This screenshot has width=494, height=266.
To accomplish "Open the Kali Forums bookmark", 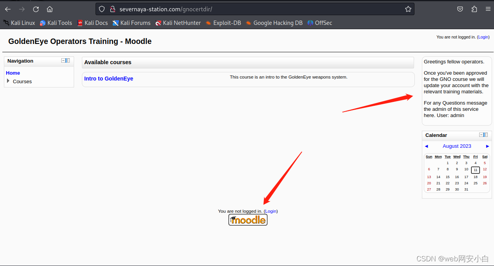I will pyautogui.click(x=131, y=23).
